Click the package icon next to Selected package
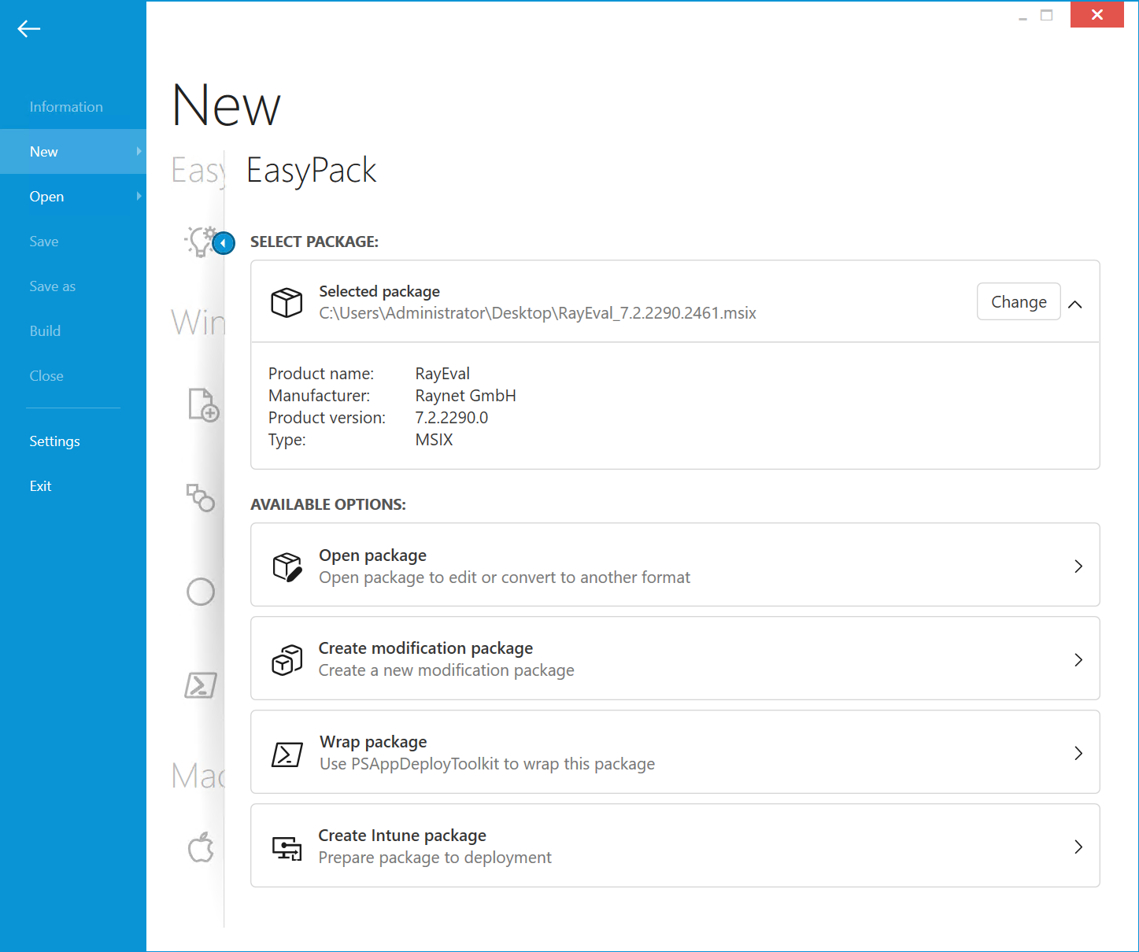Image resolution: width=1139 pixels, height=952 pixels. click(287, 302)
